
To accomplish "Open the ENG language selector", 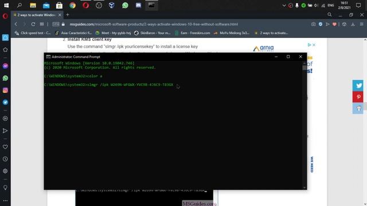I will (x=331, y=5).
